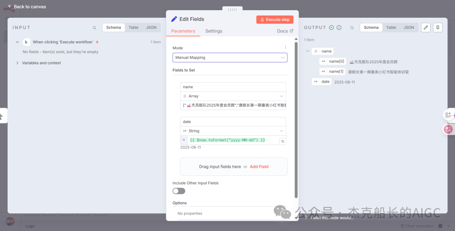Click the drag handle dots above Edit Fields
455x231 pixels.
(x=233, y=9)
